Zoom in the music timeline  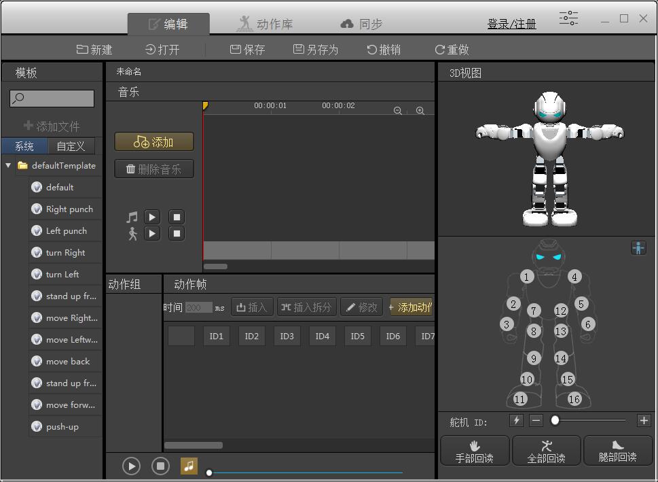(x=420, y=111)
